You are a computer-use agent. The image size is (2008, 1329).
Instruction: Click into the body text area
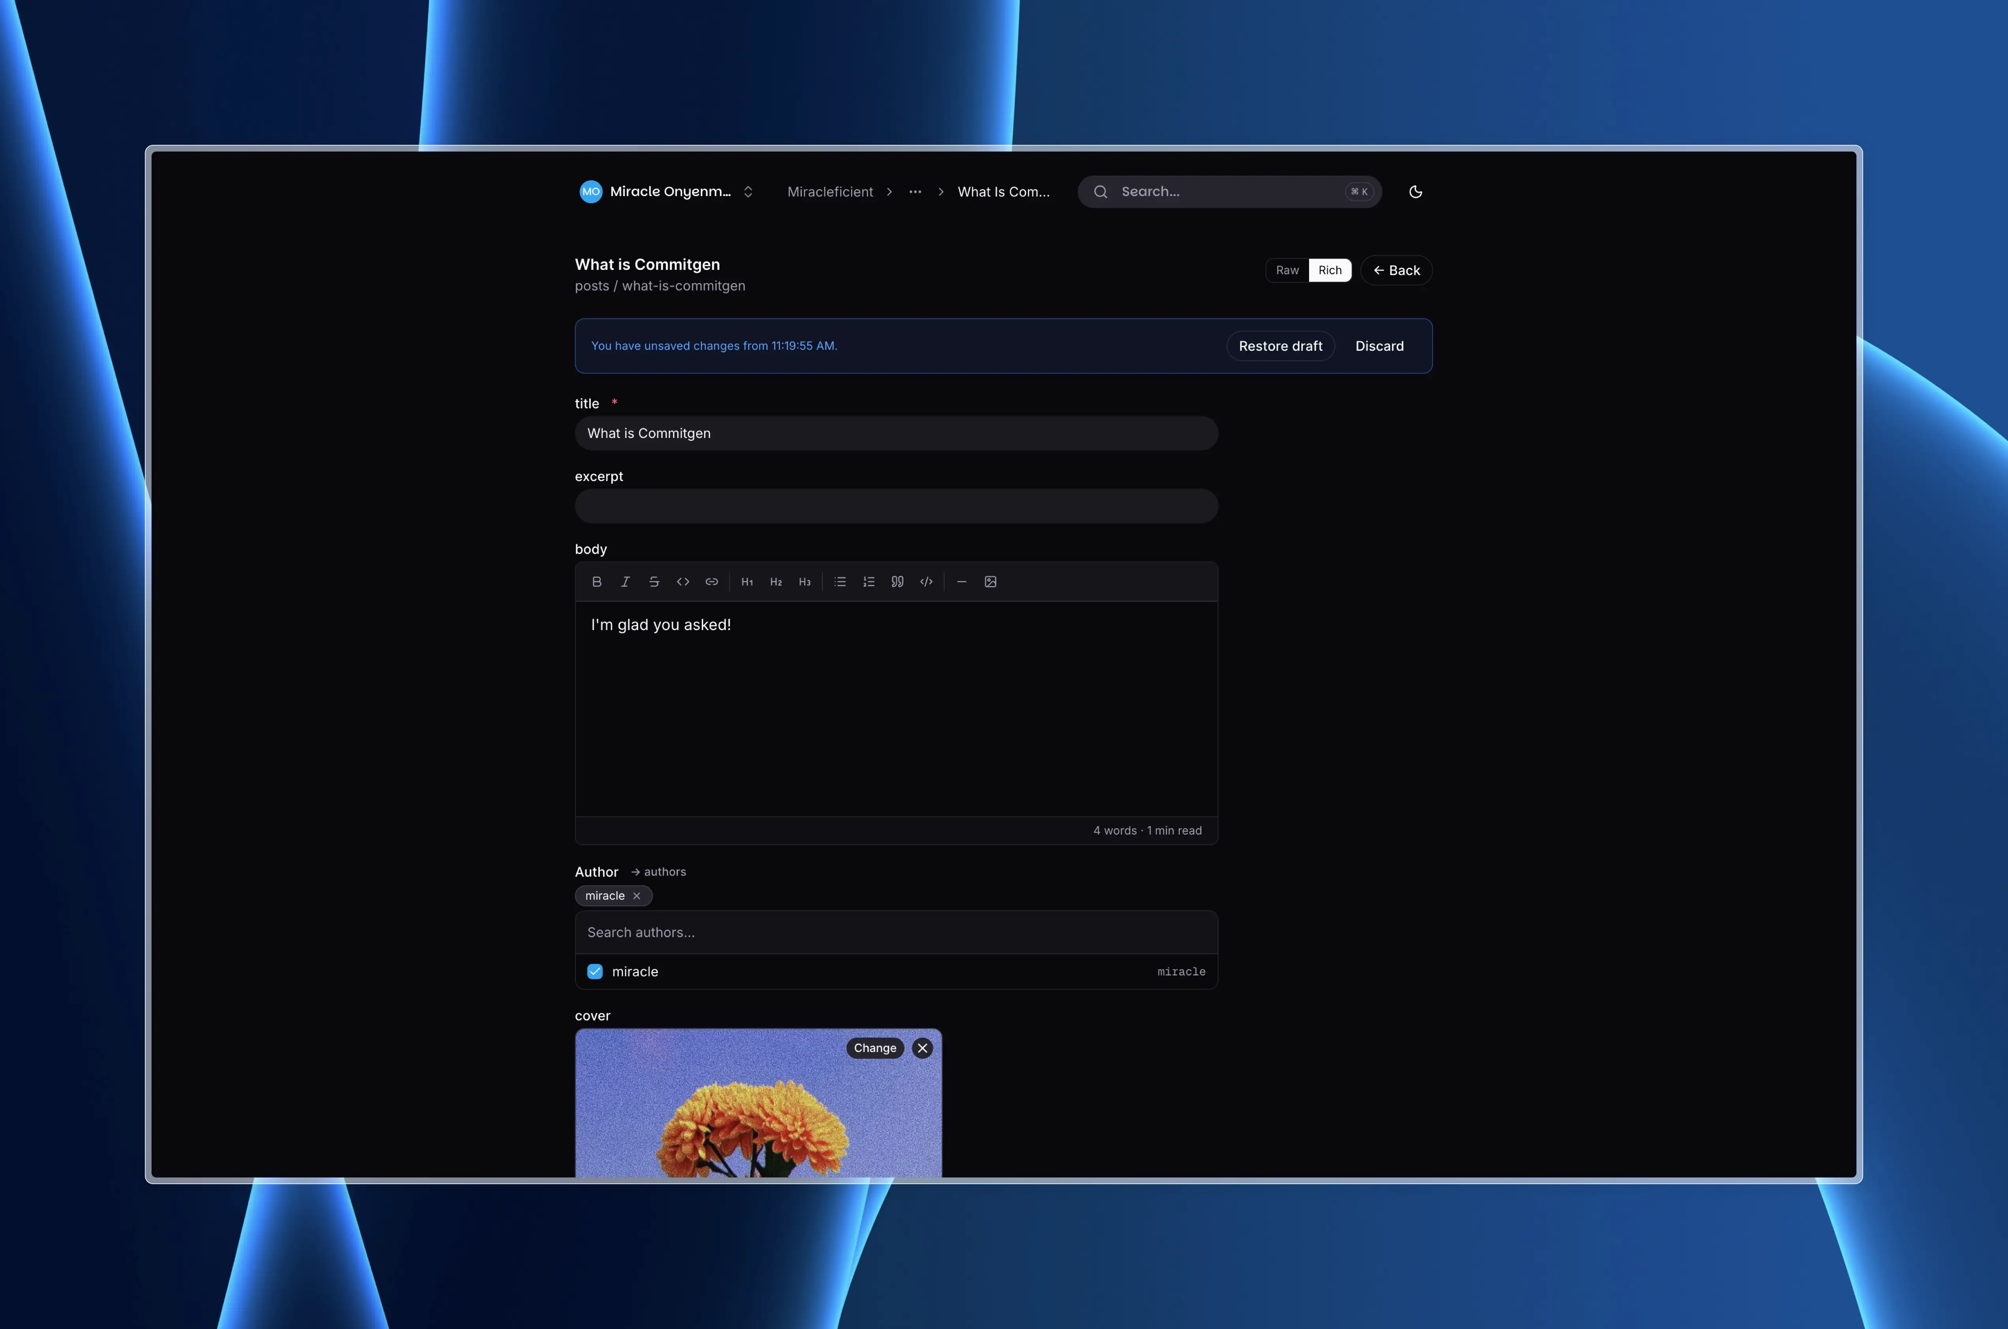pyautogui.click(x=896, y=709)
